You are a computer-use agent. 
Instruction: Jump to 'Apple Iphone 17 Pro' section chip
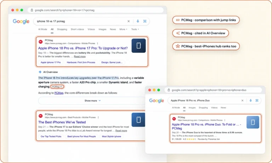51,62
